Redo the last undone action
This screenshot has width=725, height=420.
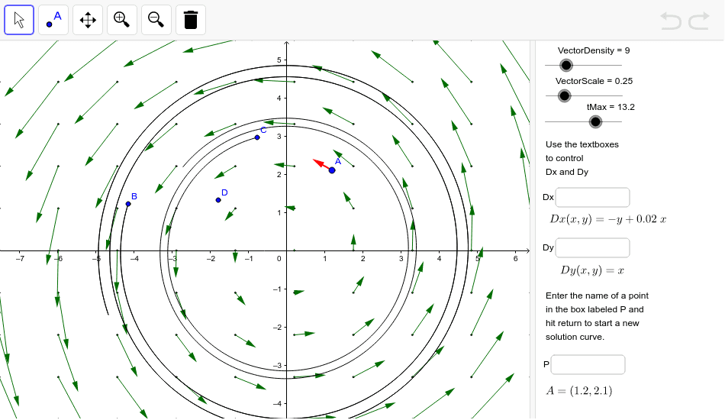click(x=699, y=21)
